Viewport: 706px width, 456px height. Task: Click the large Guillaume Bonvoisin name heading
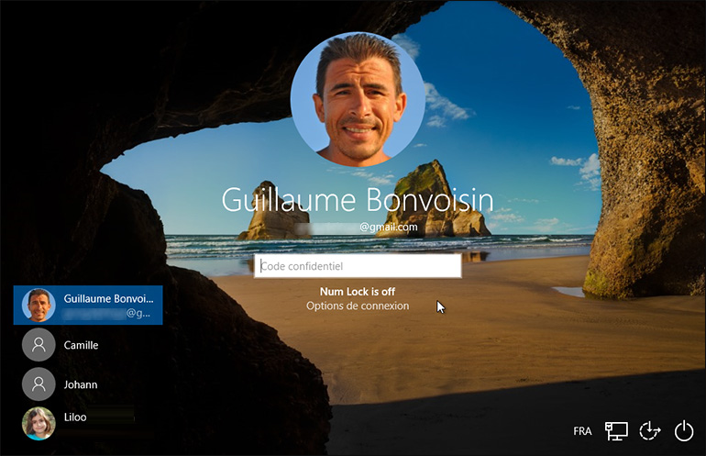click(358, 200)
